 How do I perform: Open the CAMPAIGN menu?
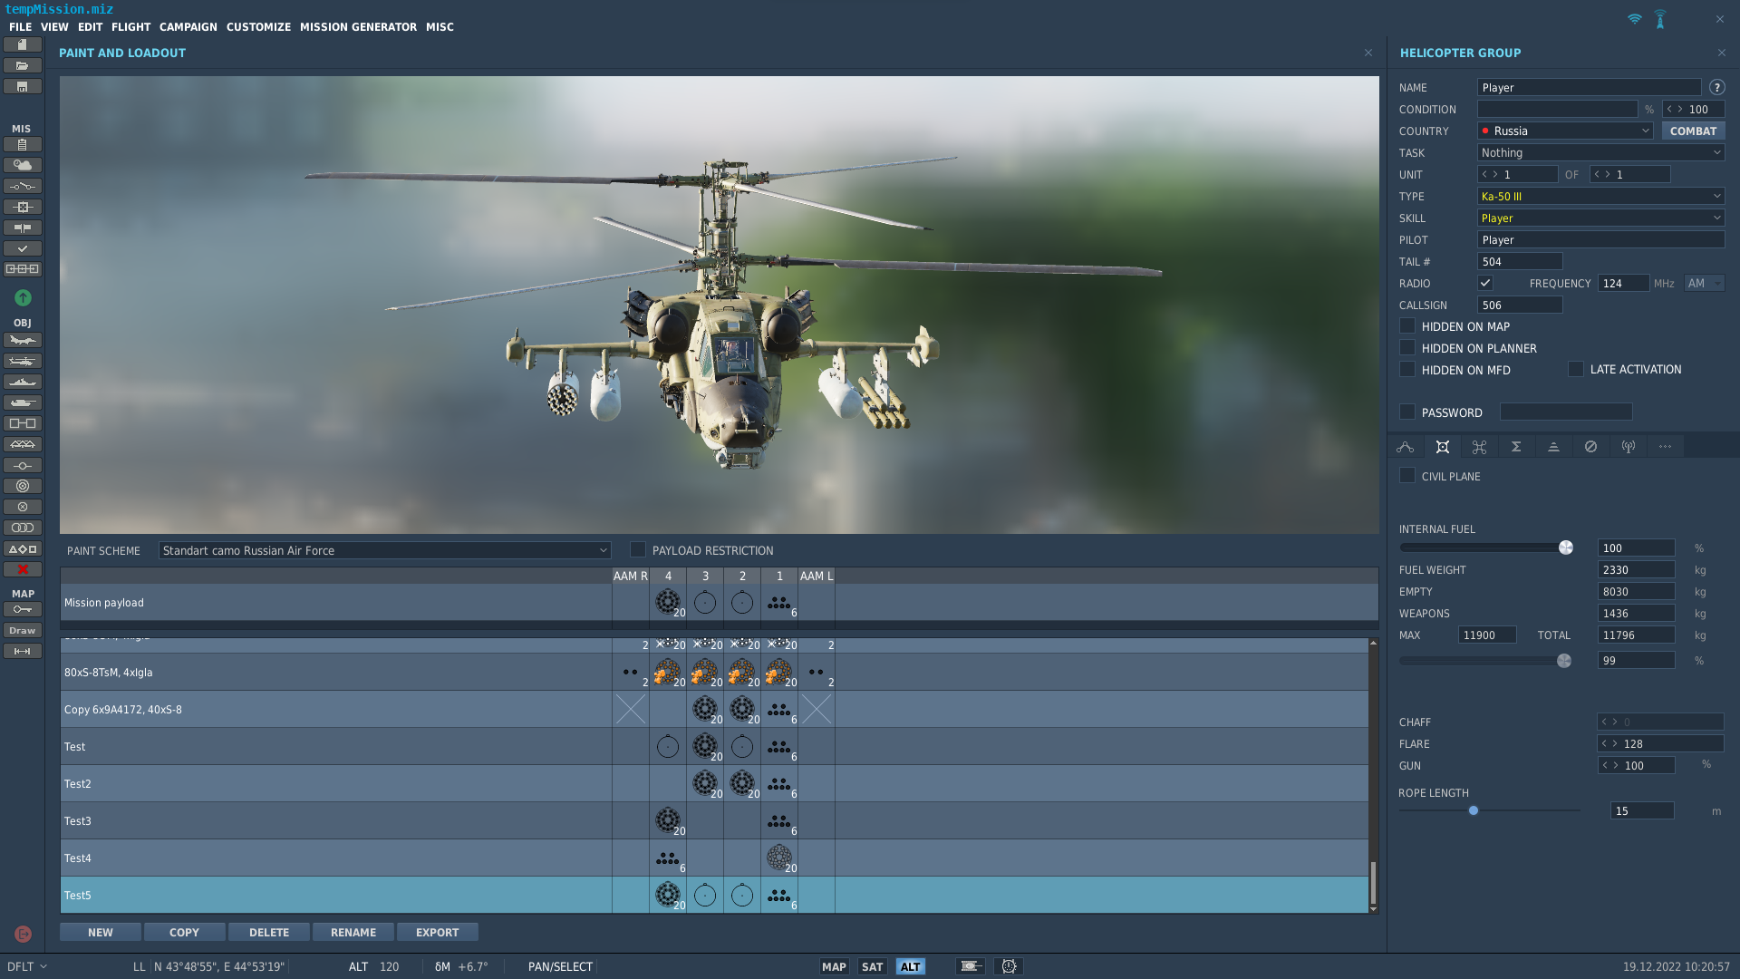pos(188,27)
